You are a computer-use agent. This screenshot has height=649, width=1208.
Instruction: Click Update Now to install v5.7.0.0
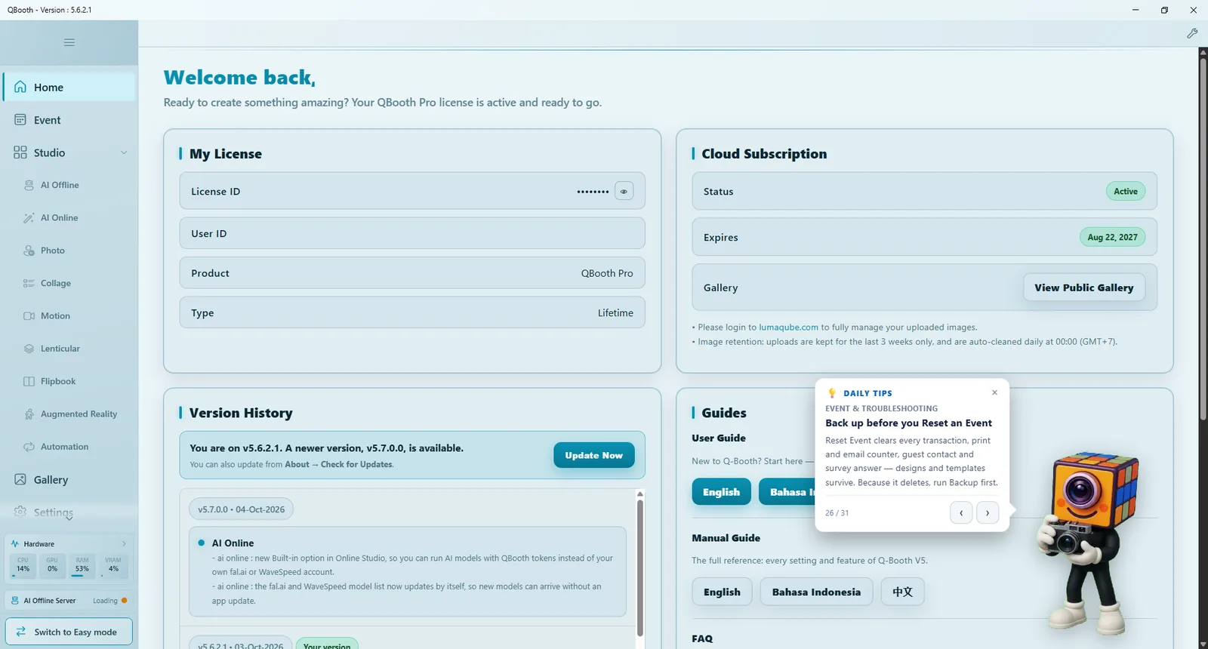pyautogui.click(x=593, y=455)
